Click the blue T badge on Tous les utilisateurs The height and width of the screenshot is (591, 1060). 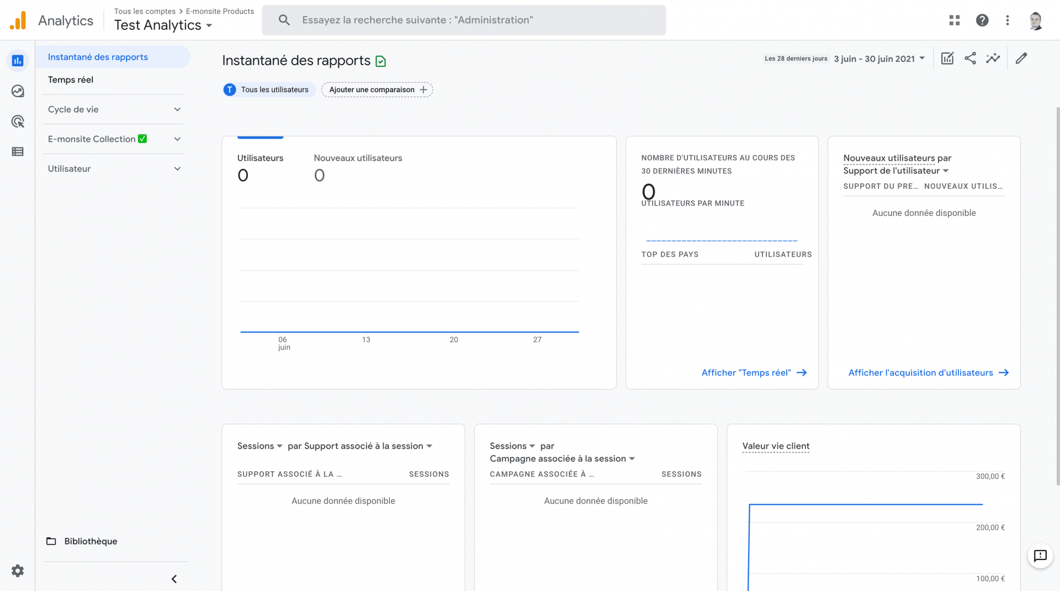pyautogui.click(x=230, y=89)
